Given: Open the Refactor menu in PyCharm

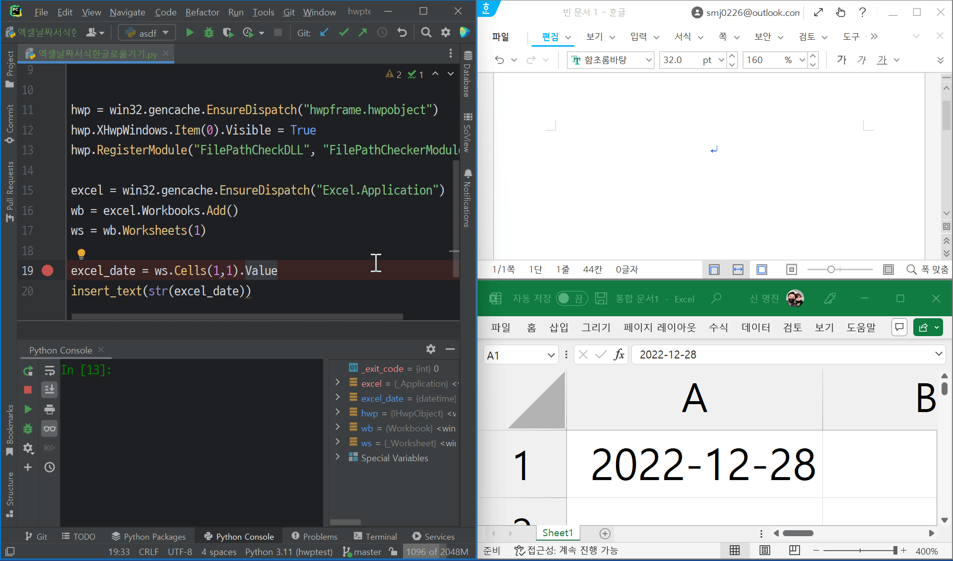Looking at the screenshot, I should pos(202,12).
